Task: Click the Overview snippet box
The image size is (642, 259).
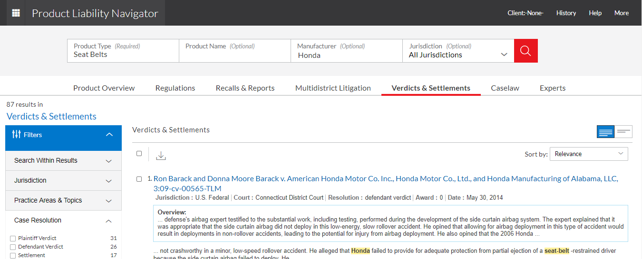Action: click(390, 223)
